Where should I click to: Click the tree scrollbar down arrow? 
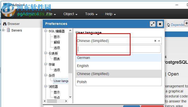pyautogui.click(x=70, y=97)
